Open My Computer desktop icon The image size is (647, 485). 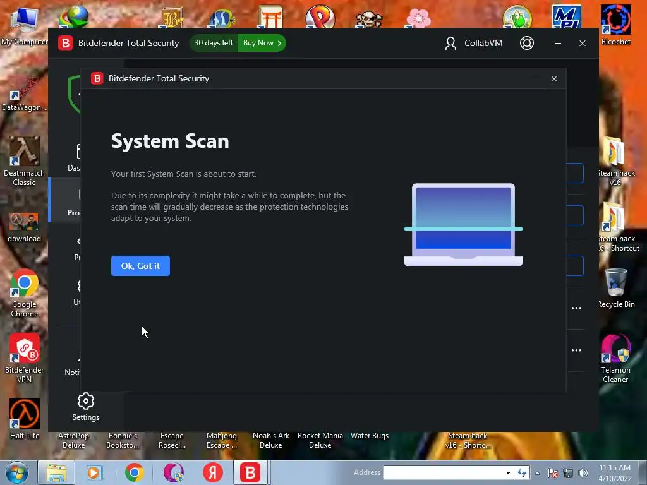click(x=25, y=25)
